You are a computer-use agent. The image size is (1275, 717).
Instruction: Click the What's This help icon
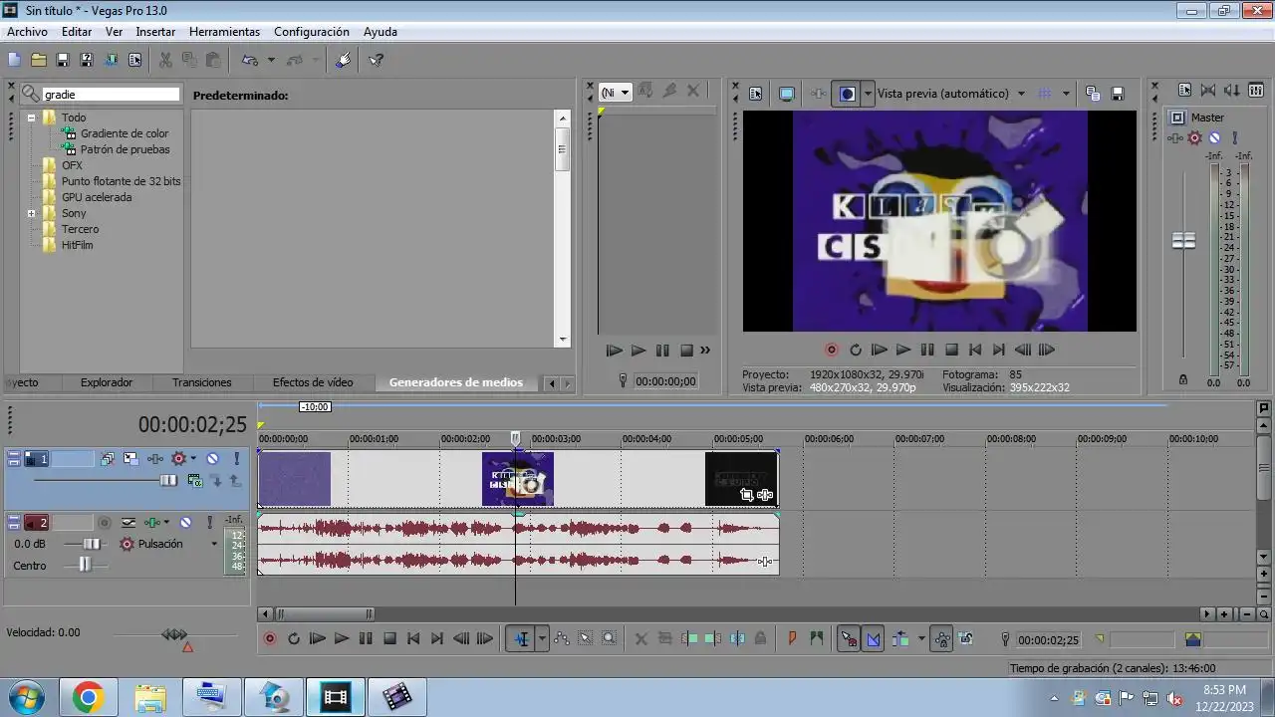point(377,60)
